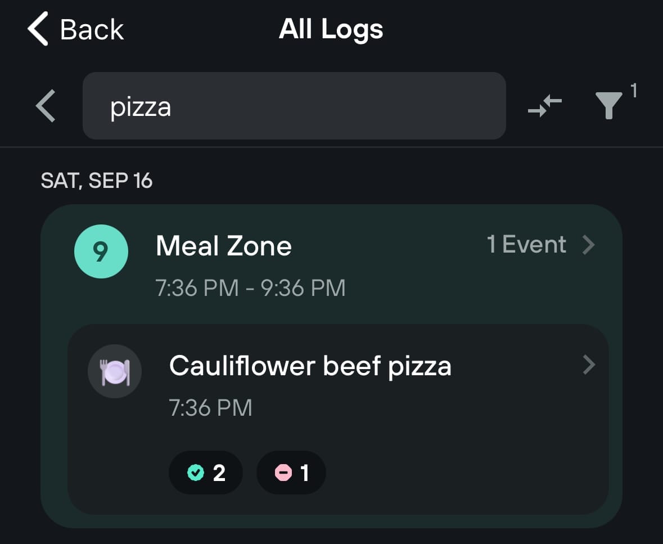Select the pink minus badge showing 1

[291, 473]
